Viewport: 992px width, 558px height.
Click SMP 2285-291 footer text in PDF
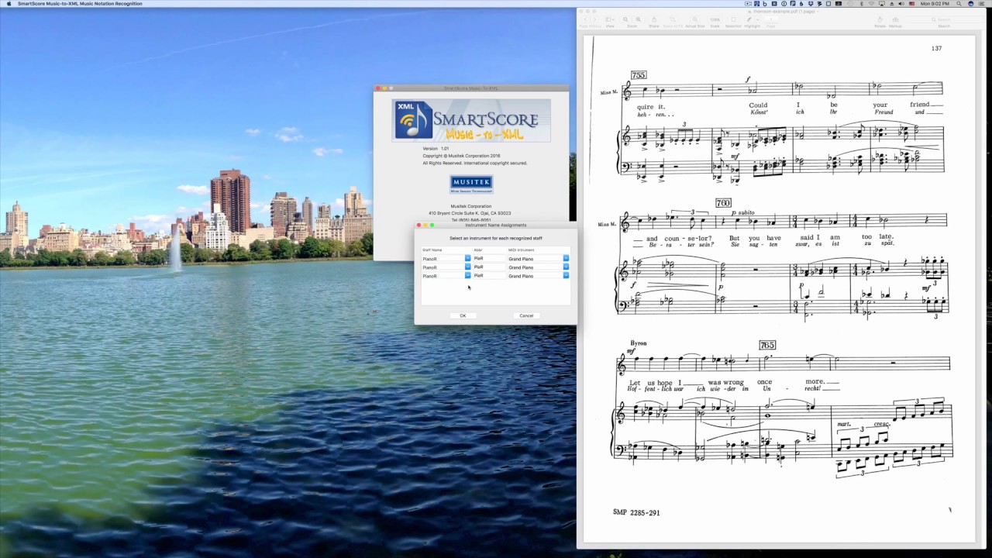click(636, 512)
